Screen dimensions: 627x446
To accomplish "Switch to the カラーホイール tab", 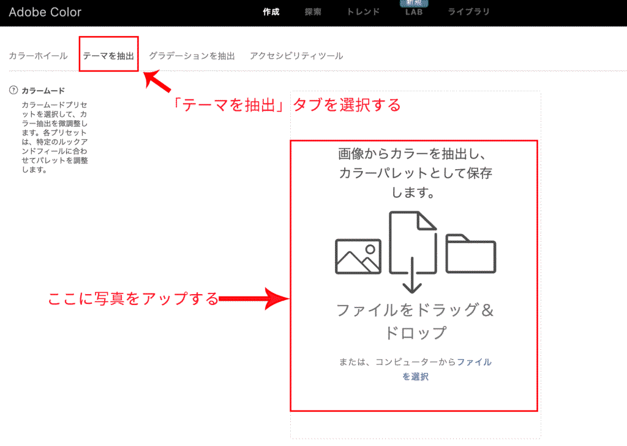I will 38,56.
